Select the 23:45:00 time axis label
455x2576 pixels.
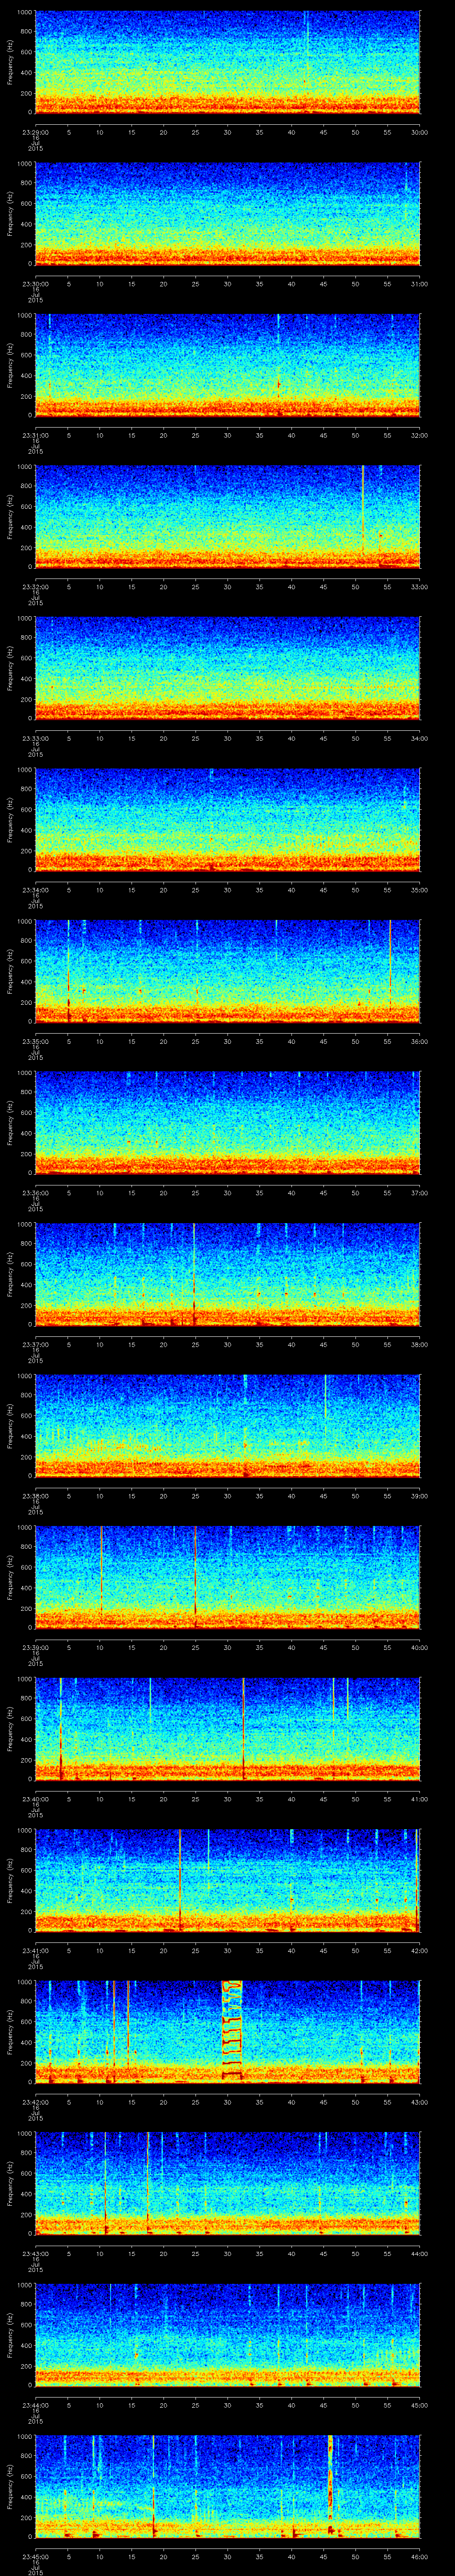(x=35, y=2556)
